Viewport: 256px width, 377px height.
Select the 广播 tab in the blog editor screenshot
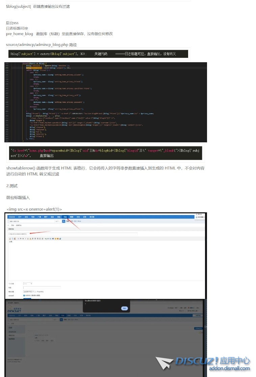coord(39,217)
